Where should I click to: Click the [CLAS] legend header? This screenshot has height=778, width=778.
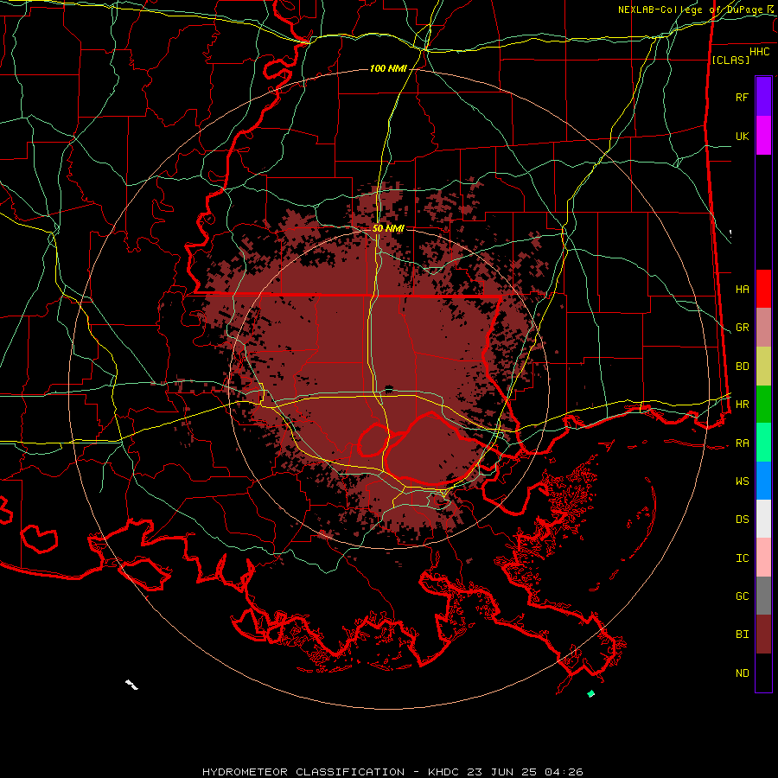[730, 60]
